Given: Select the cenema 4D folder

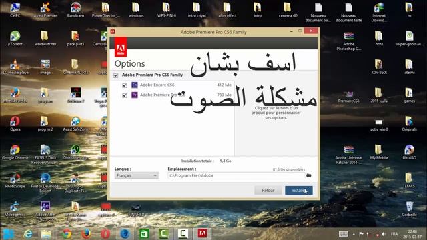Looking at the screenshot, I should click(x=288, y=10).
